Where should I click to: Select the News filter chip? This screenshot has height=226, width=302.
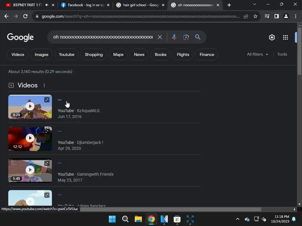click(x=139, y=54)
